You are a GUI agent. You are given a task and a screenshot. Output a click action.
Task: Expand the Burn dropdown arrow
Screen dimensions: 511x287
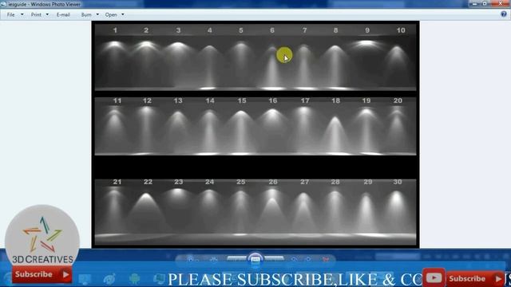[x=97, y=14]
